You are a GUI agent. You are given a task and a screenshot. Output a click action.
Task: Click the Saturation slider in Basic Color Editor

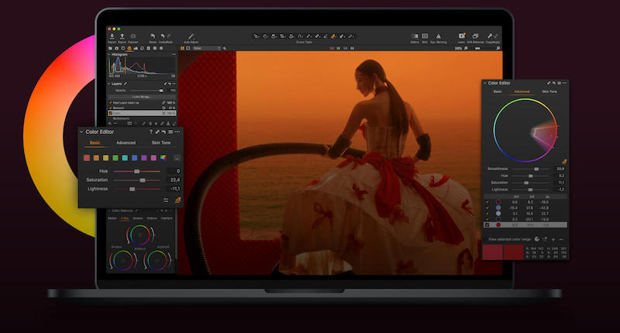[142, 180]
